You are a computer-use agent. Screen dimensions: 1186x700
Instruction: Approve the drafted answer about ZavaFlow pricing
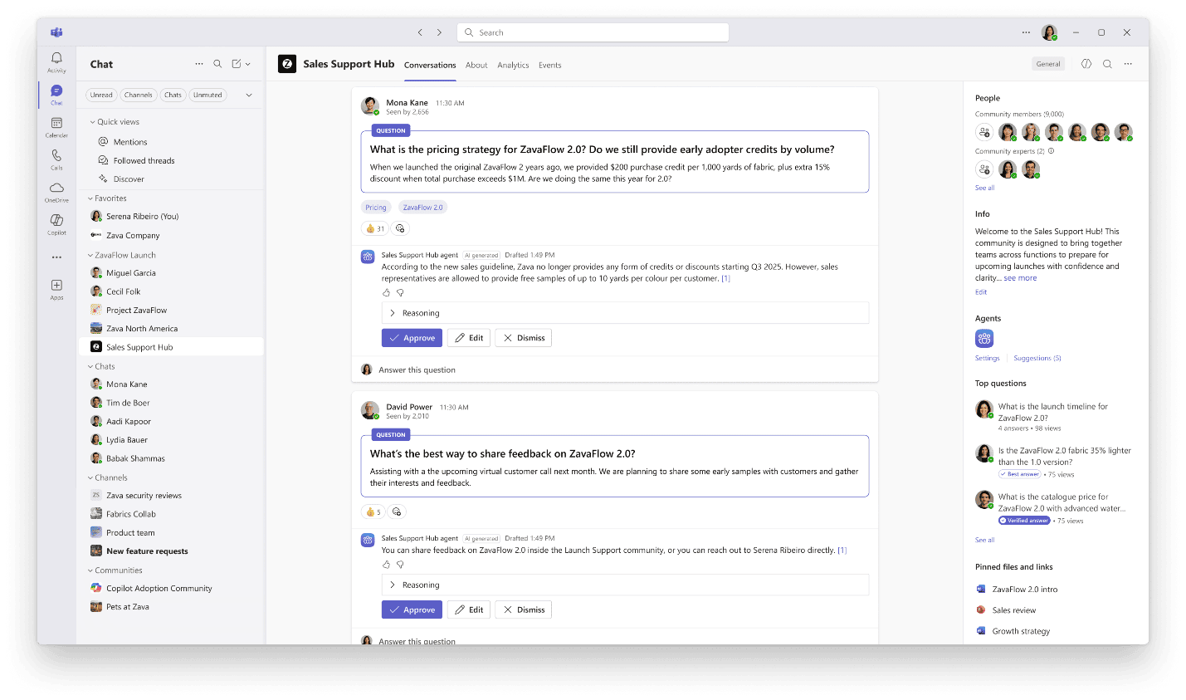coord(412,337)
